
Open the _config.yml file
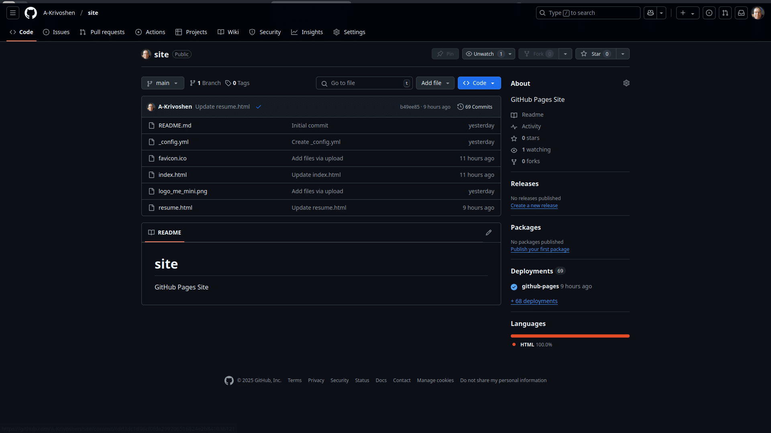click(173, 142)
